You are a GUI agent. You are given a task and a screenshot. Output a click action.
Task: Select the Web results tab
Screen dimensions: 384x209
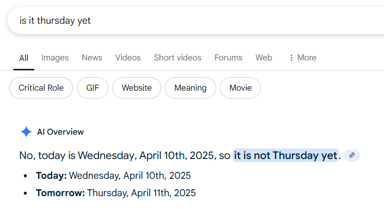263,58
